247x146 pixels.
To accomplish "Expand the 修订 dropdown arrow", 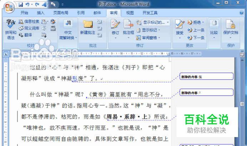I will [115, 38].
